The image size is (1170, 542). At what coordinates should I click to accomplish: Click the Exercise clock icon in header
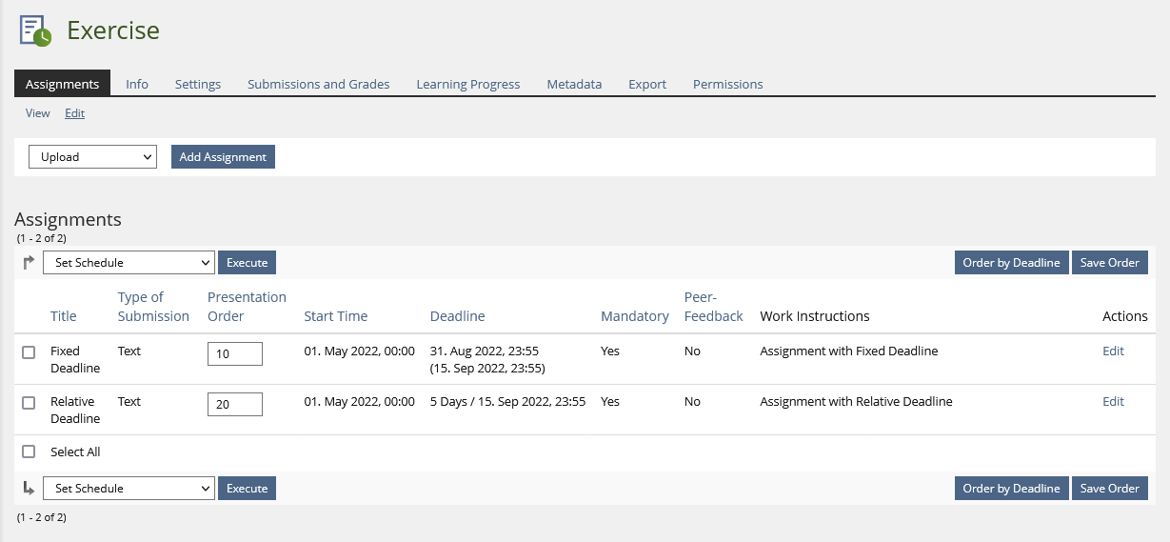[35, 30]
